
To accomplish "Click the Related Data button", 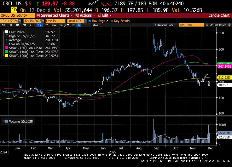I will (165, 25).
